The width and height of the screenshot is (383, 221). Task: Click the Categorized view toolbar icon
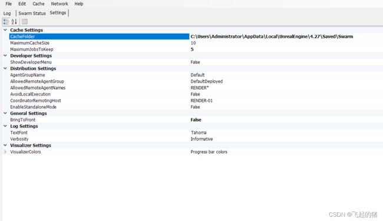(x=5, y=21)
